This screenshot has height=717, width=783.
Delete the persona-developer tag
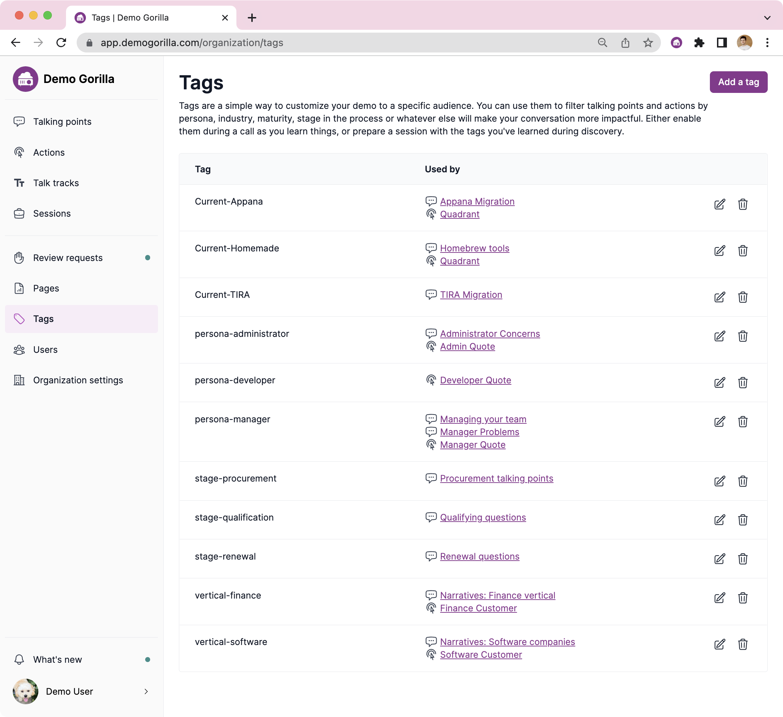(742, 383)
